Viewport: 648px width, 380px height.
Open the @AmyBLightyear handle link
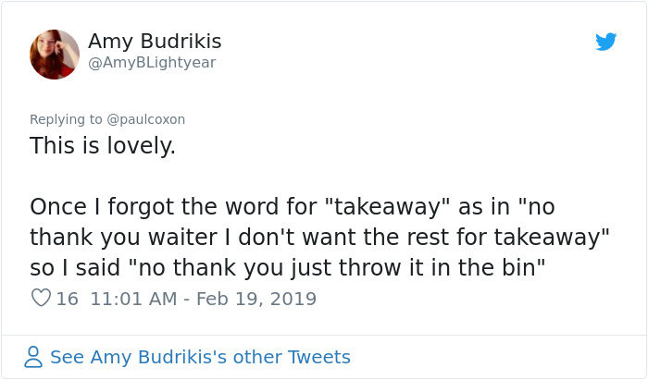pyautogui.click(x=152, y=63)
